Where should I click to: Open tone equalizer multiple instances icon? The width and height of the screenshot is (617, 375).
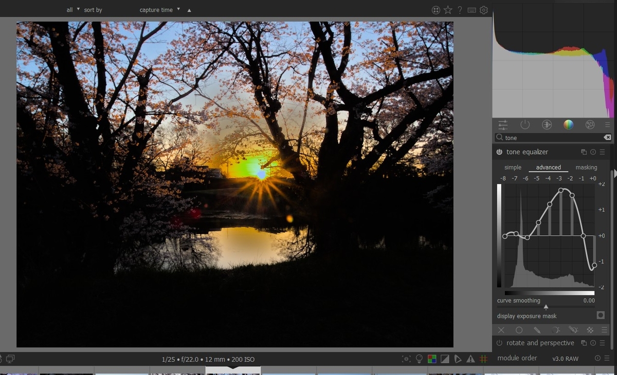tap(584, 152)
